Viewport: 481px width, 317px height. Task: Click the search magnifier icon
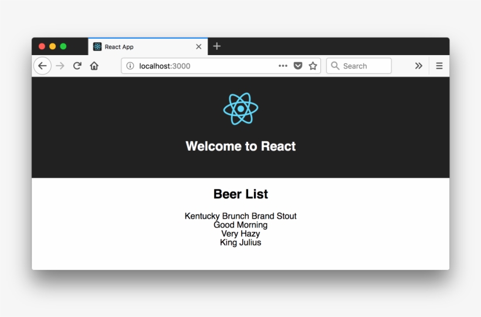335,66
